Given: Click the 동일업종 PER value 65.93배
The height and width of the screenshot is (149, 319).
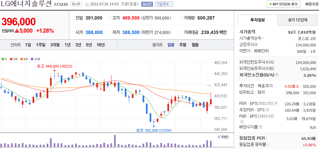Looking at the screenshot, I should click(x=309, y=139).
